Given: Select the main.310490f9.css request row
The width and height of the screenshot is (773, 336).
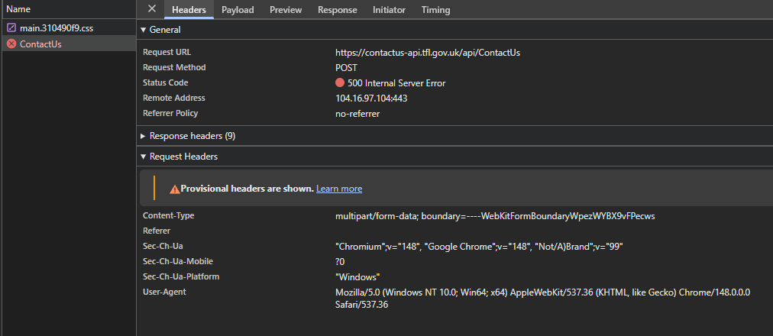Looking at the screenshot, I should click(69, 28).
